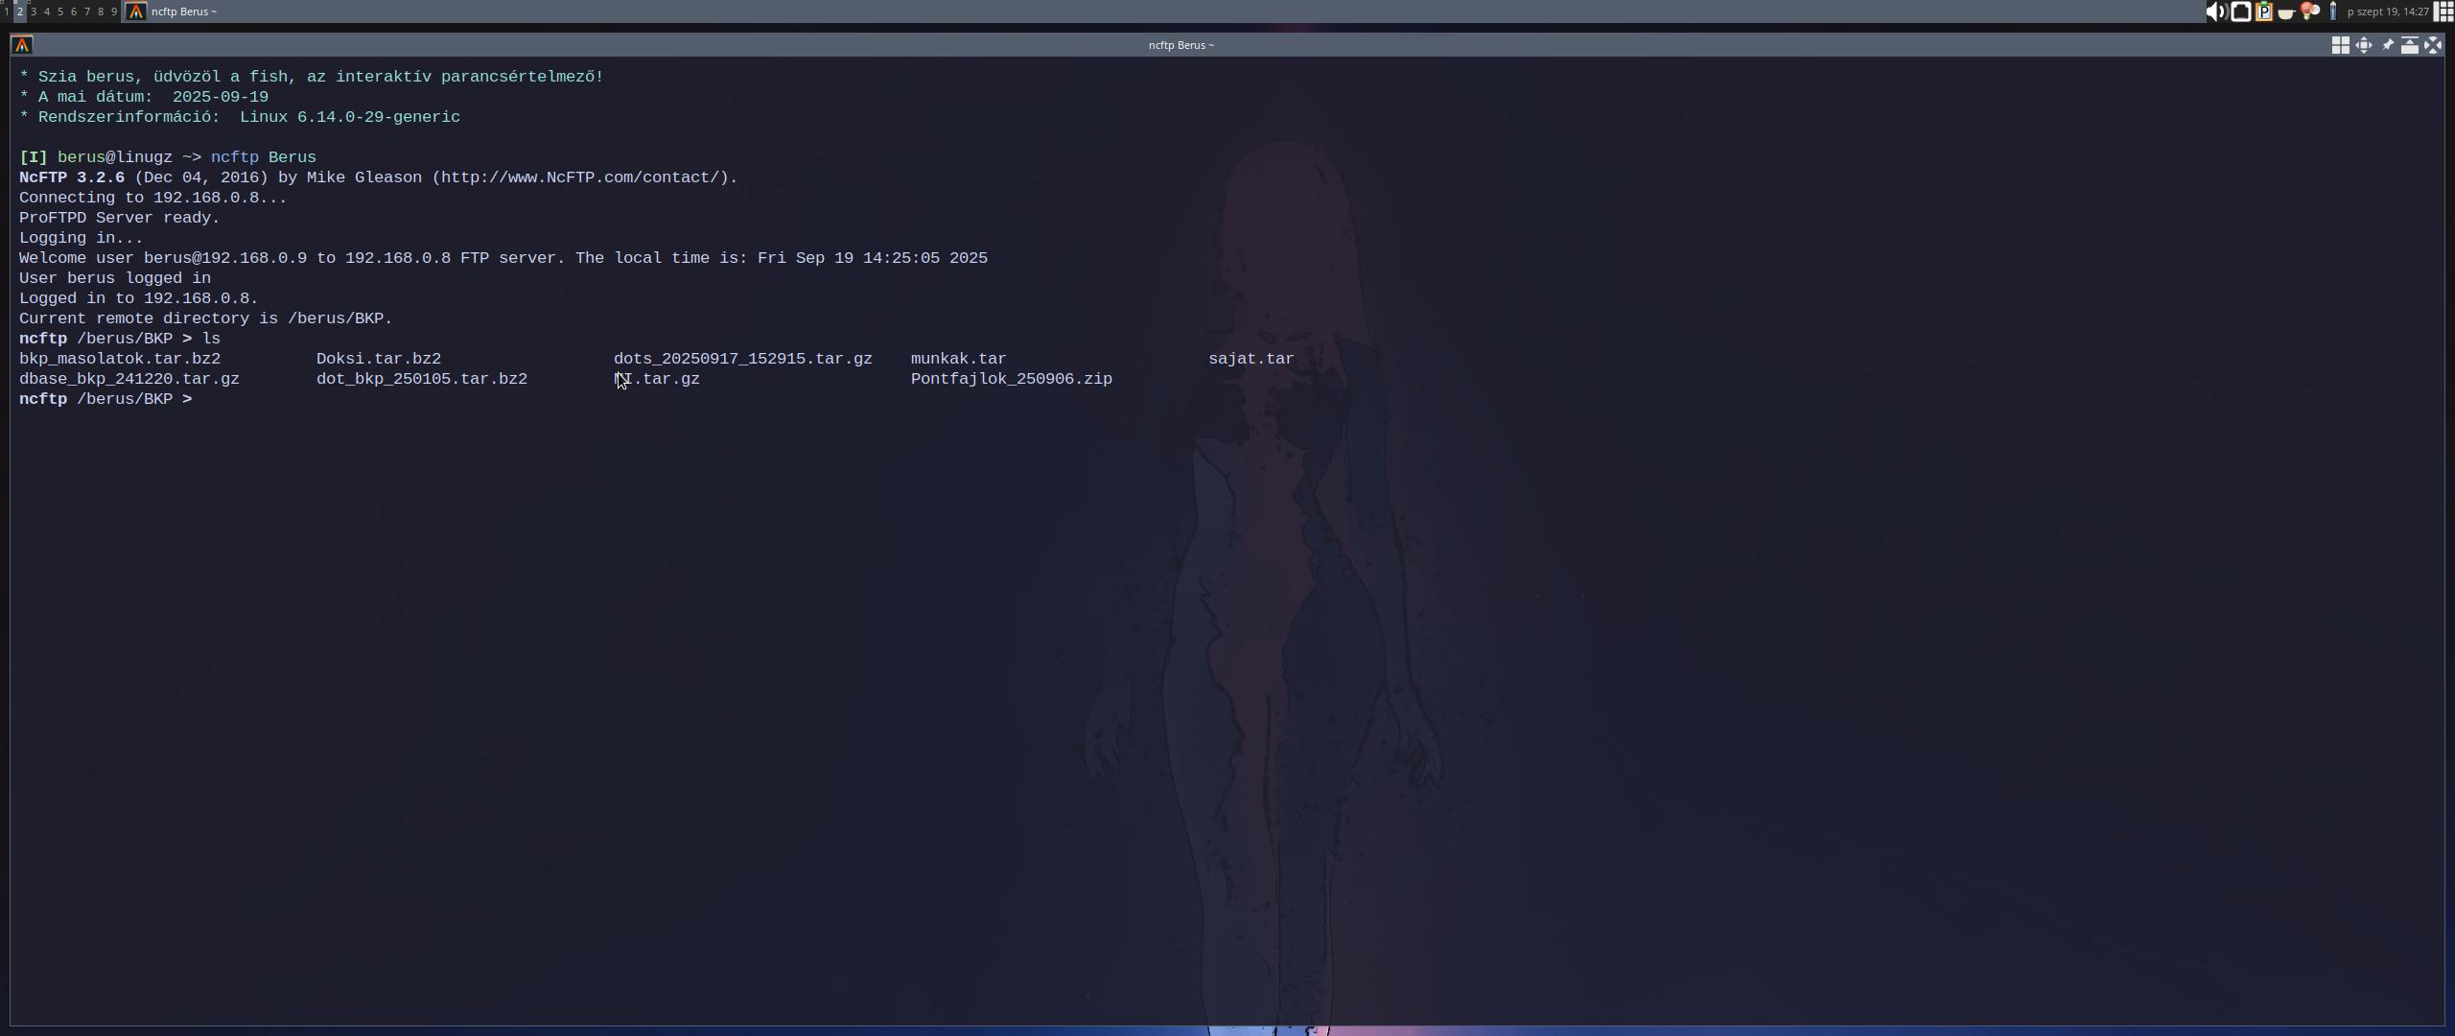Click the 'Welcome user berus@192.168.0.9' line
Viewport: 2455px width, 1036px height.
click(503, 258)
